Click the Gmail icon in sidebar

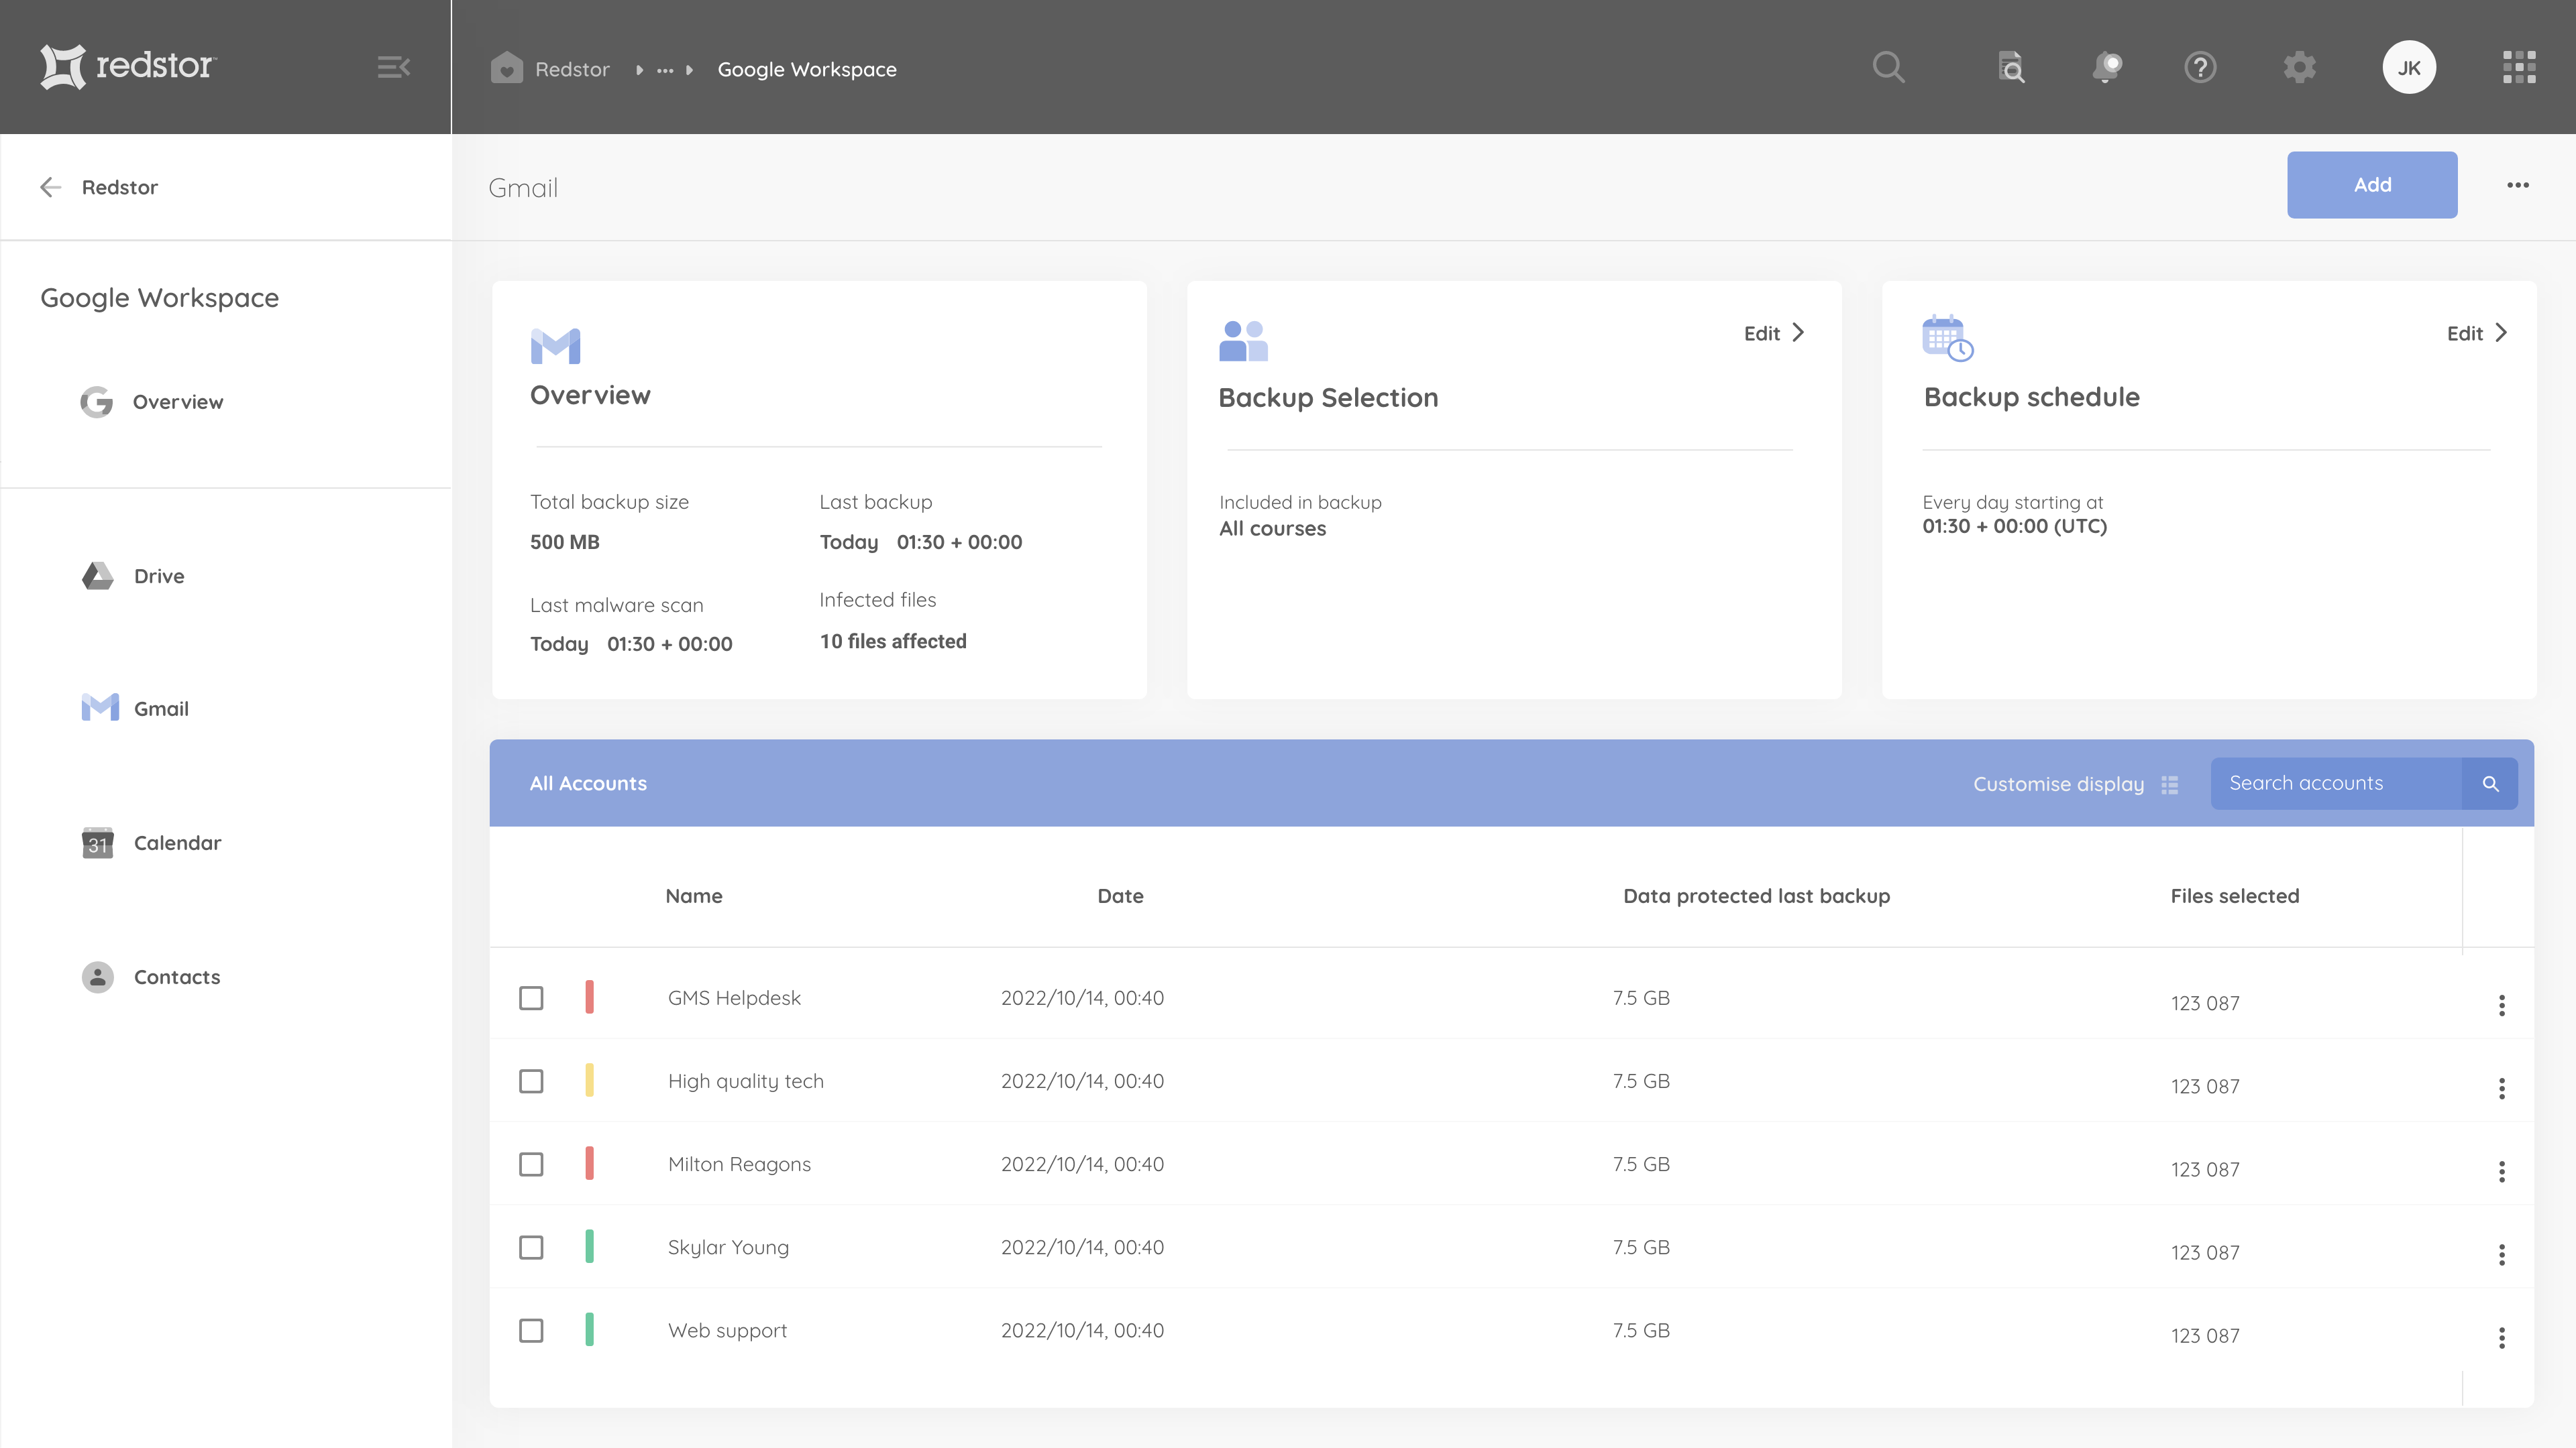(100, 707)
